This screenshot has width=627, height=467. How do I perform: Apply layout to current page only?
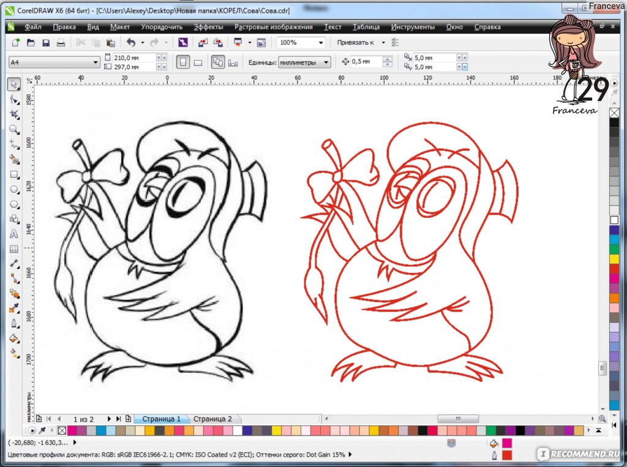pyautogui.click(x=233, y=62)
